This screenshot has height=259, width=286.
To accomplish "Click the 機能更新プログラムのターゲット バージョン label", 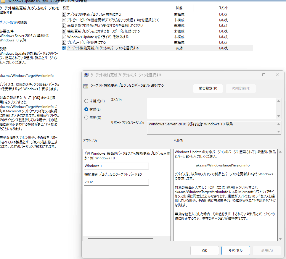I will (x=113, y=174).
